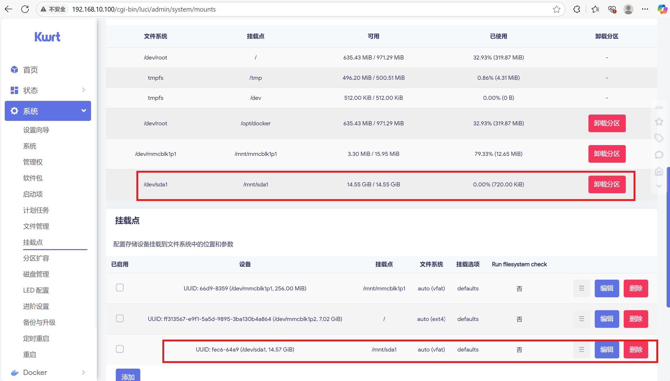Click the browser refresh icon
The image size is (670, 381).
point(25,9)
